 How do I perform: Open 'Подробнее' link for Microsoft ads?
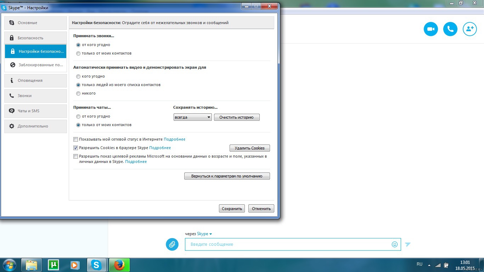tap(136, 162)
